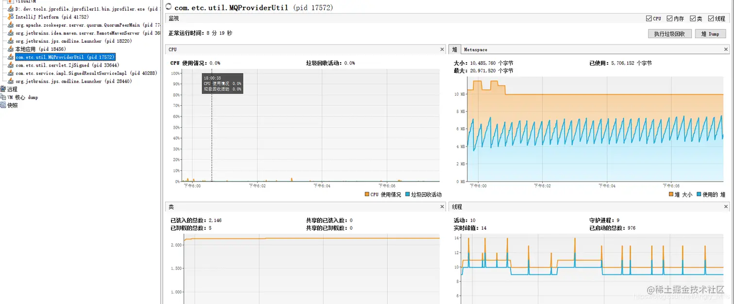
Task: Select org.apache.zookeeper QuorumPeerMain node
Action: pos(87,25)
